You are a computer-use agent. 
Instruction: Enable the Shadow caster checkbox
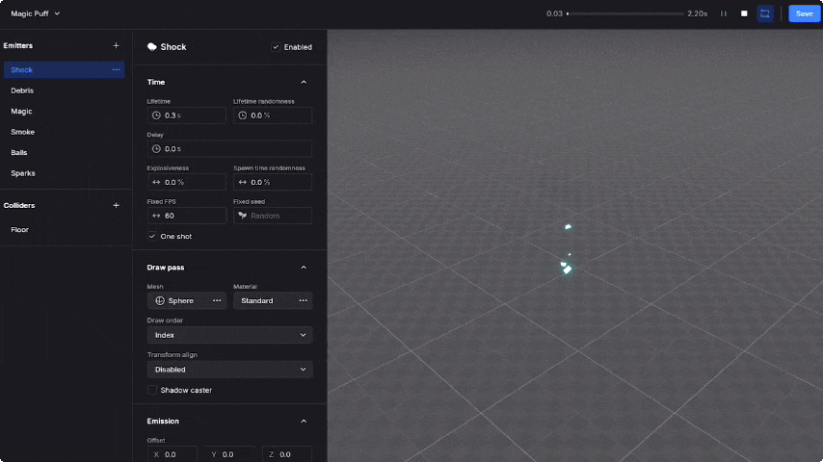point(152,390)
